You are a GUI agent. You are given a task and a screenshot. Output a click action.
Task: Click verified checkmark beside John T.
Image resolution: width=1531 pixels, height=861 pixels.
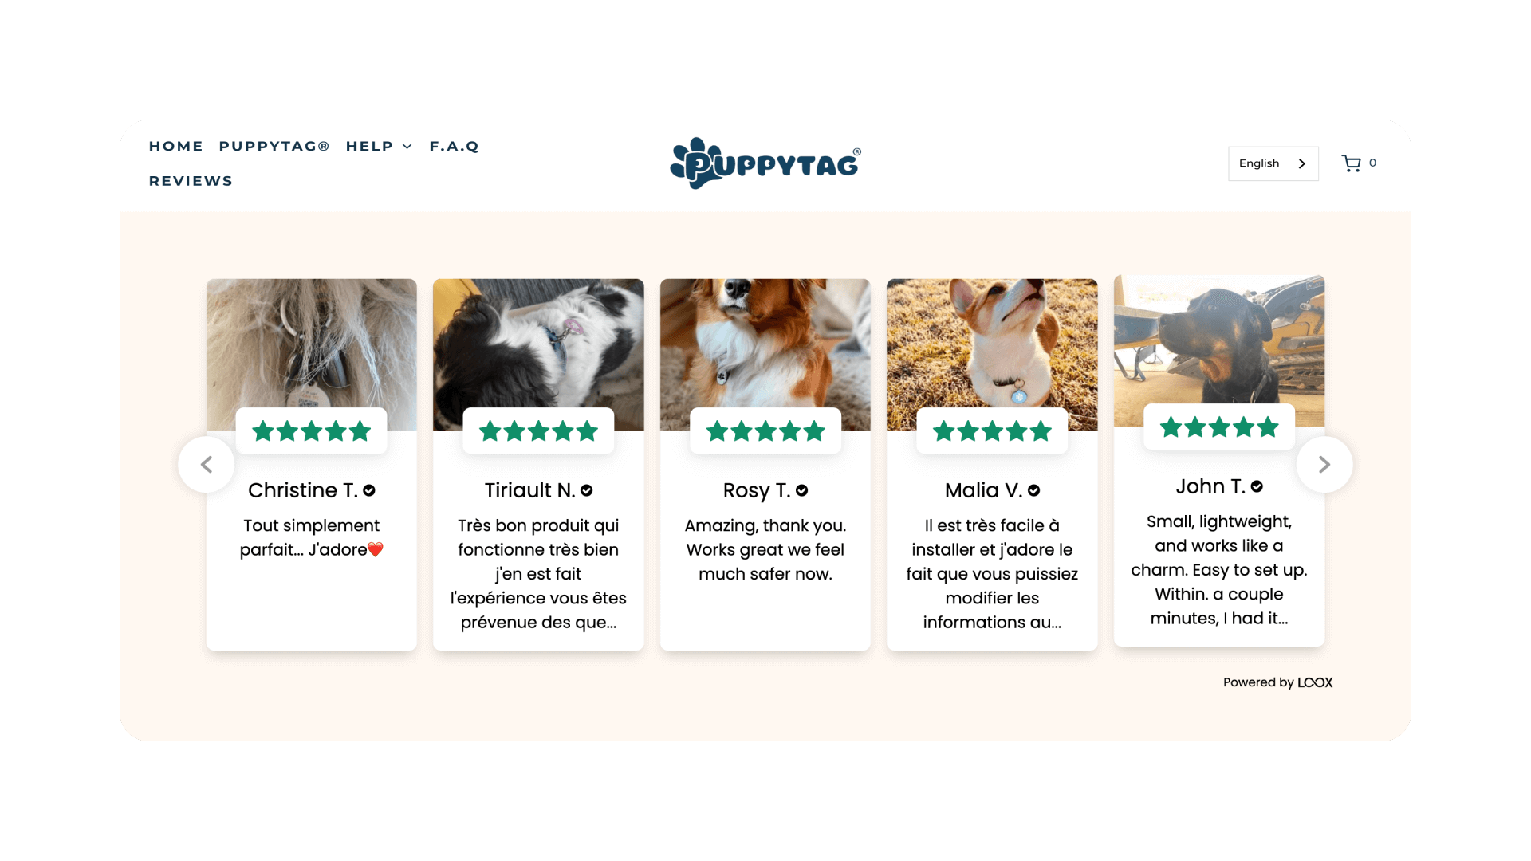tap(1257, 486)
